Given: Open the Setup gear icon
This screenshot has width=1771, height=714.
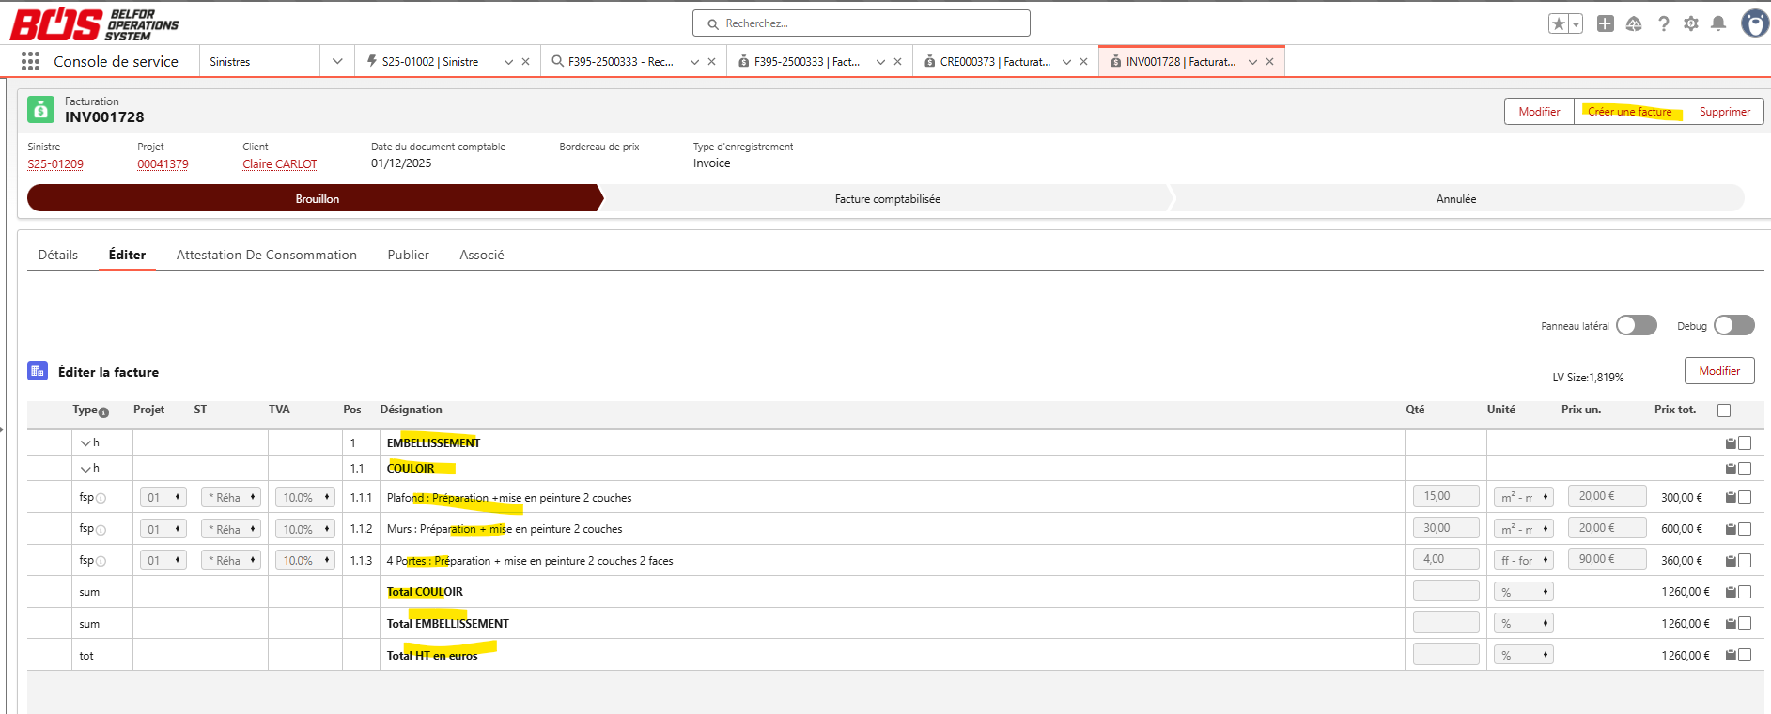Looking at the screenshot, I should (1691, 23).
